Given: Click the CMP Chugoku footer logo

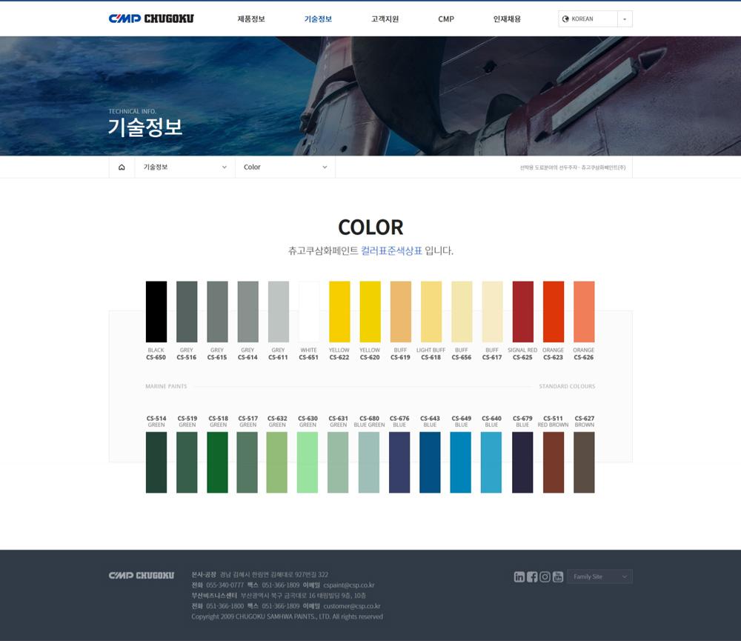Looking at the screenshot, I should coord(142,575).
